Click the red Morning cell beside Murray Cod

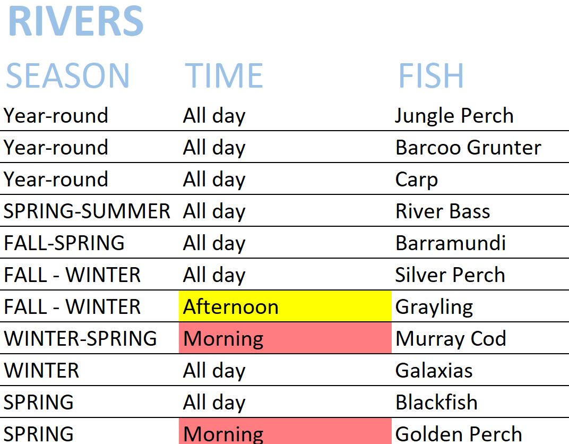coord(284,338)
